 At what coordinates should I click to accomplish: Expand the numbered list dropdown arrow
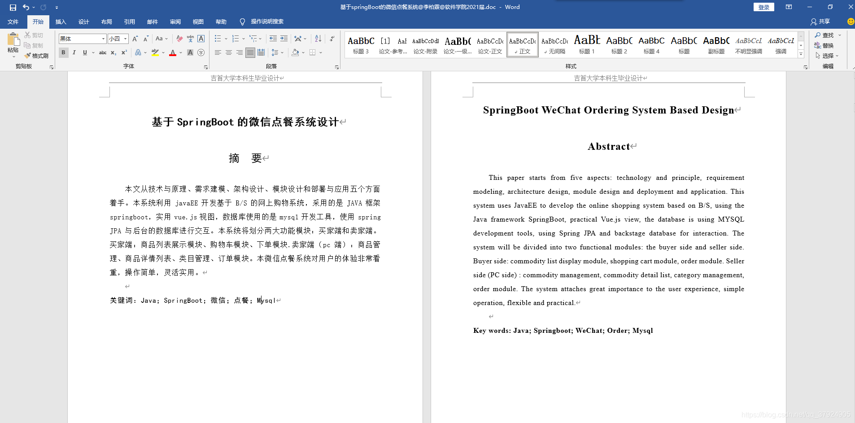pos(244,39)
